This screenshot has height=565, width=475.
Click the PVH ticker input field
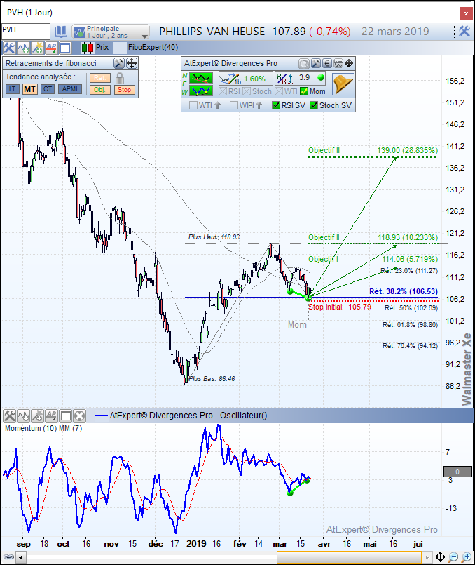tap(25, 32)
